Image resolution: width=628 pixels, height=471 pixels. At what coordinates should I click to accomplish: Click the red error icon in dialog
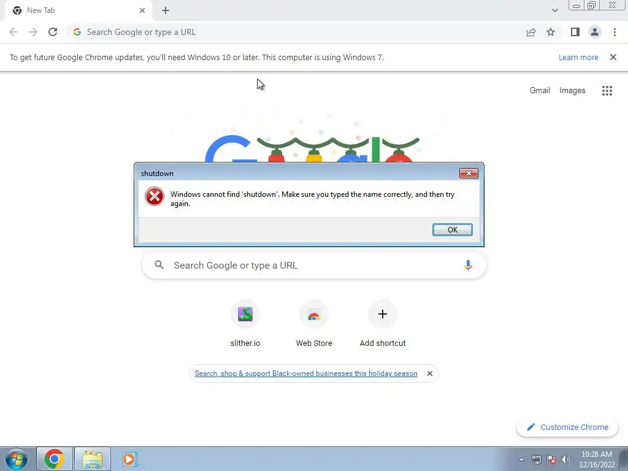(x=154, y=197)
